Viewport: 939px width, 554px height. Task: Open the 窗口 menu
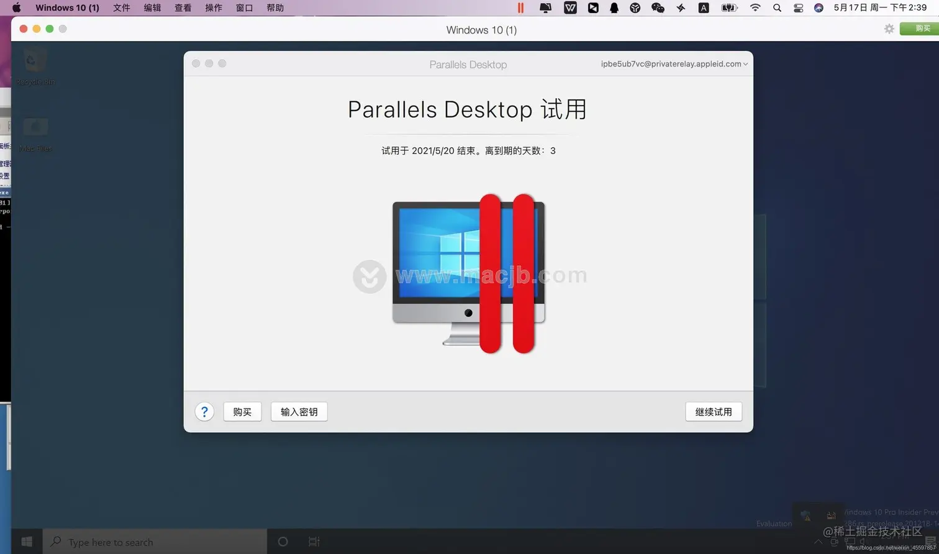245,7
